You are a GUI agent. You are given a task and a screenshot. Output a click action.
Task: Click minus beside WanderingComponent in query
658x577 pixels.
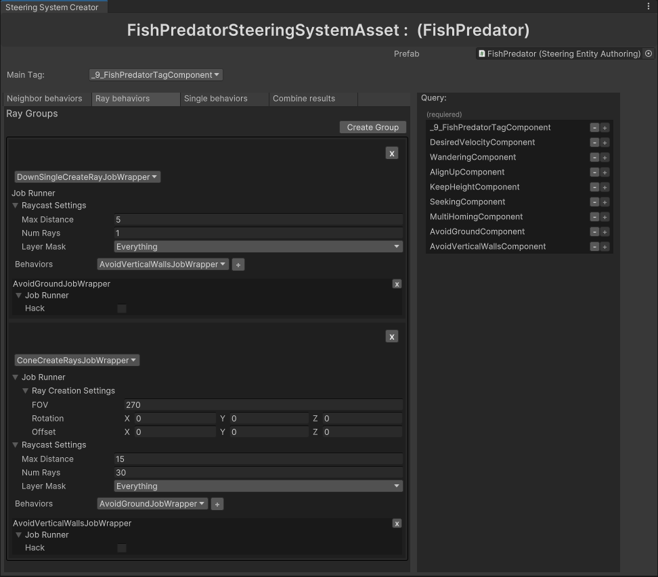tap(594, 158)
